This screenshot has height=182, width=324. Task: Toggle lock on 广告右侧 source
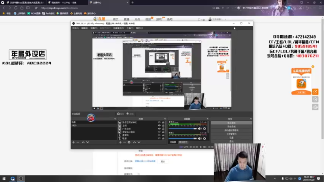coord(163,129)
